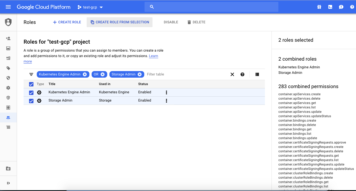Open the Audit Logs lines icon in sidebar
The width and height of the screenshot is (356, 191).
(8, 127)
